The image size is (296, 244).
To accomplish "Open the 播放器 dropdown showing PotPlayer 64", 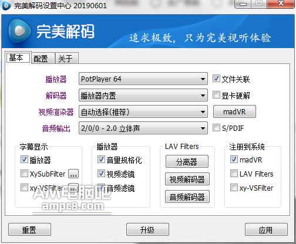I will point(143,79).
